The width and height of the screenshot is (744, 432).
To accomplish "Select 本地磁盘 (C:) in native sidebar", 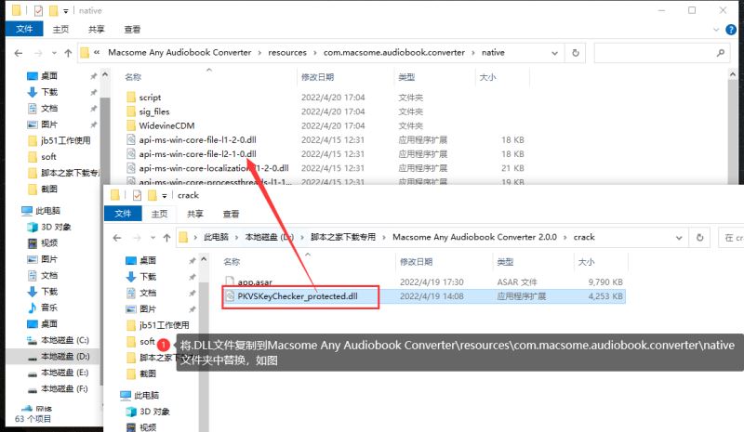I will click(x=64, y=340).
